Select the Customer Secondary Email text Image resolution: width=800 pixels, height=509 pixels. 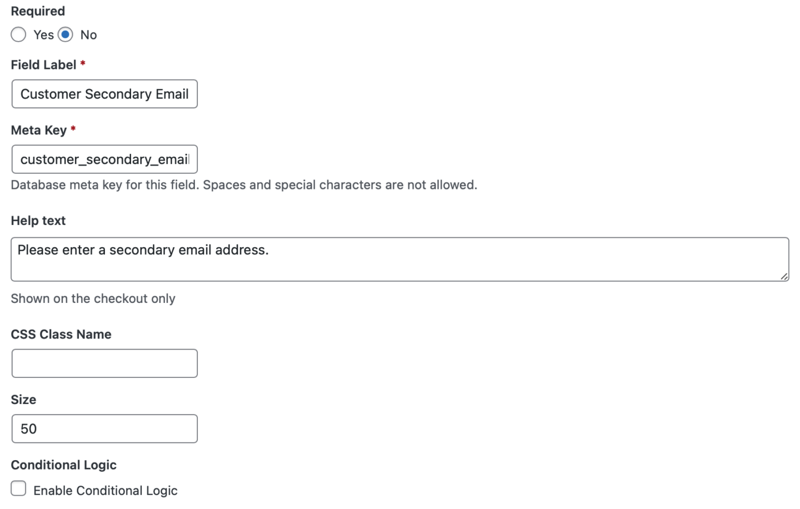(x=103, y=94)
